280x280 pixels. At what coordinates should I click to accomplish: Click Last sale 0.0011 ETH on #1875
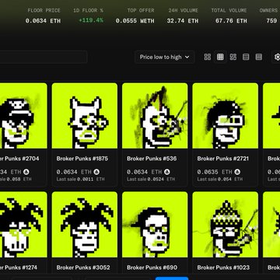(x=80, y=179)
